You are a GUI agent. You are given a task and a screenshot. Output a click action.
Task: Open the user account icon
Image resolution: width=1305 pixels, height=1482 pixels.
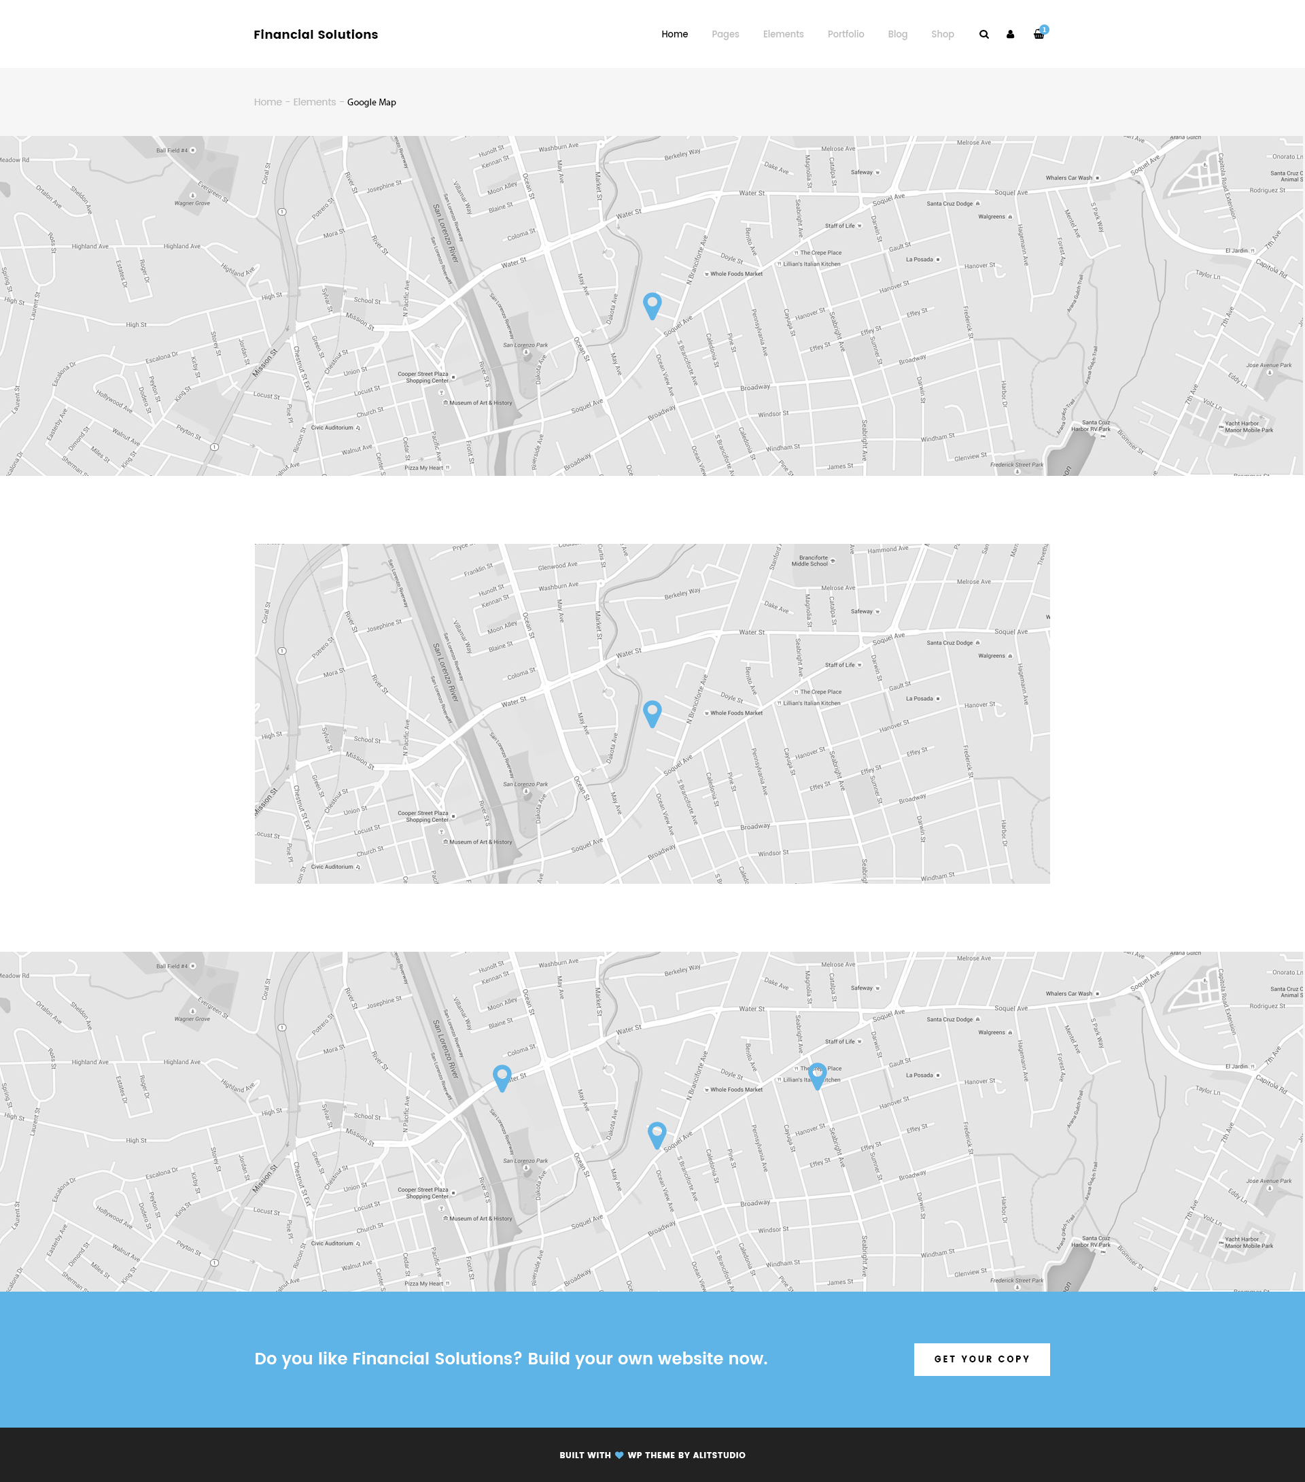[x=1010, y=34]
